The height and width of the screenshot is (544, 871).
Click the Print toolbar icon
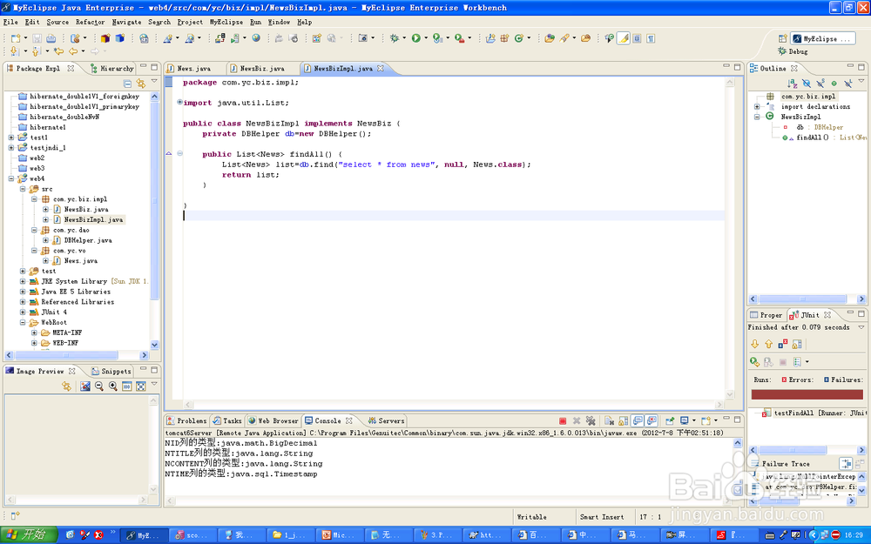pyautogui.click(x=51, y=38)
